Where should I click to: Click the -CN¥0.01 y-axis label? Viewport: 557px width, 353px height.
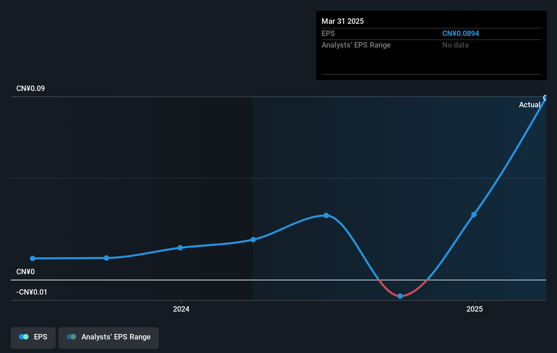pyautogui.click(x=32, y=292)
